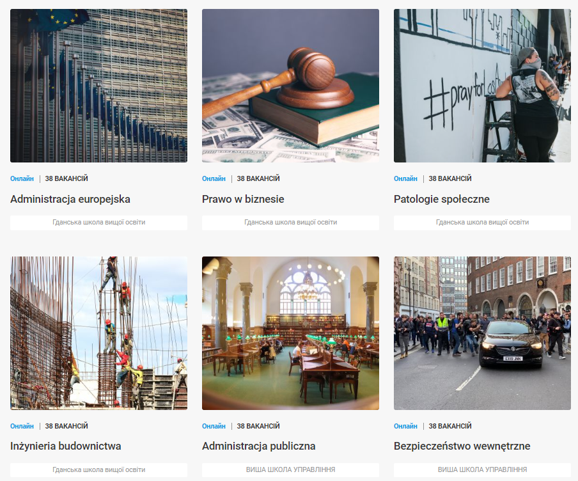578x481 pixels.
Task: Click Гданська школа button under Inżynieria budownictwa
Action: pyautogui.click(x=99, y=470)
